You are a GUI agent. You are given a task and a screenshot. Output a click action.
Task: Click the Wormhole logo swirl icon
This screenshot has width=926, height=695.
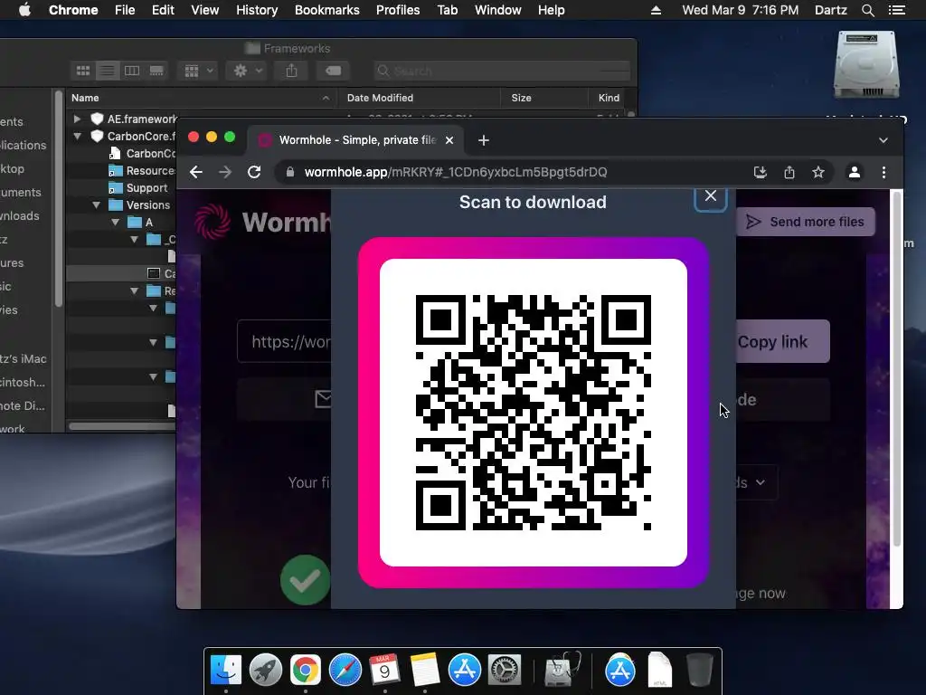click(213, 222)
